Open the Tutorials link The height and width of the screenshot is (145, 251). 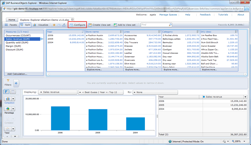[x=223, y=14]
